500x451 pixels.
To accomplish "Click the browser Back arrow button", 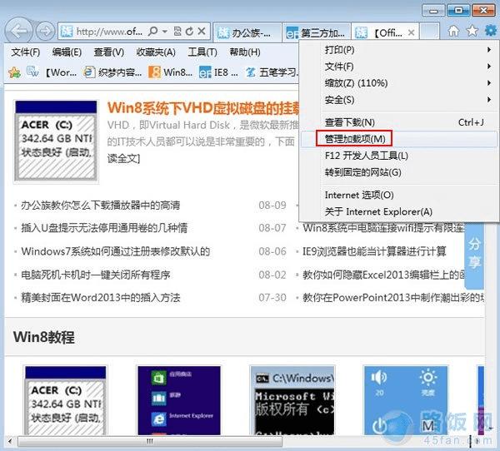I will click(x=19, y=32).
